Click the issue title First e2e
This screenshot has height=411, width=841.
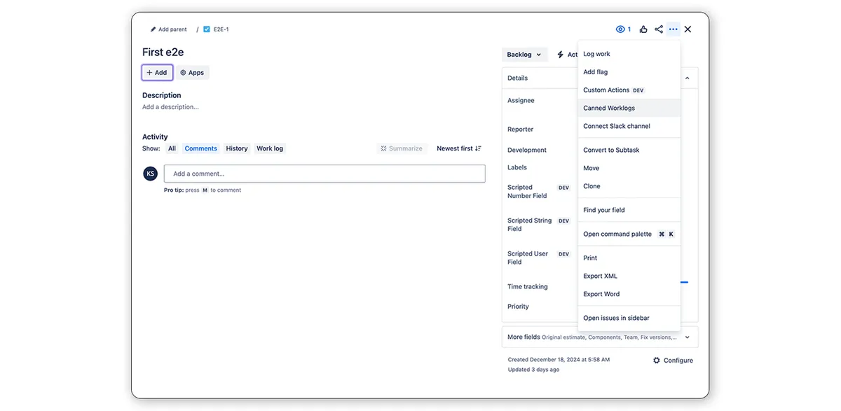pos(163,53)
